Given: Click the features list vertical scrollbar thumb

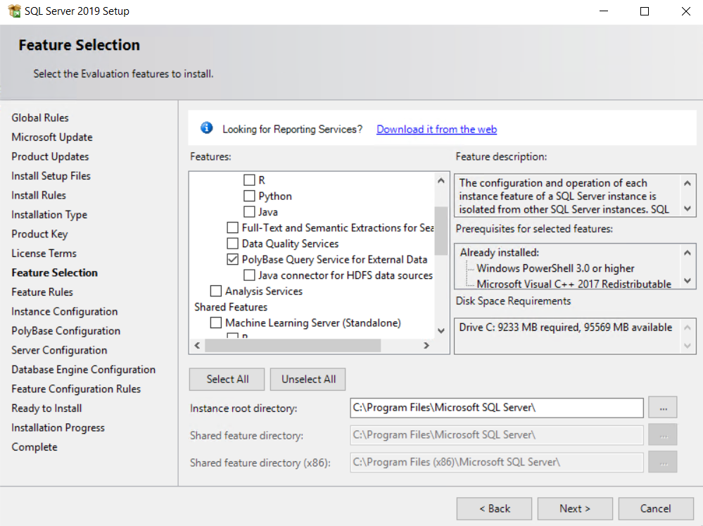Looking at the screenshot, I should (441, 231).
